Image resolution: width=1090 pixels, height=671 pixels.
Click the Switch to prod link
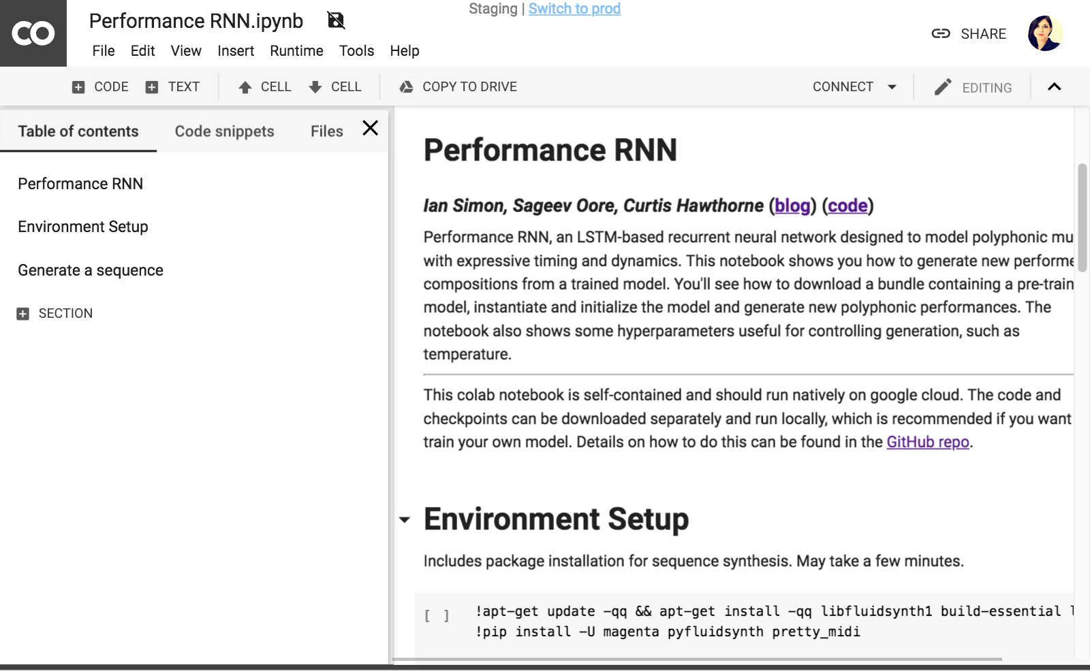coord(574,9)
